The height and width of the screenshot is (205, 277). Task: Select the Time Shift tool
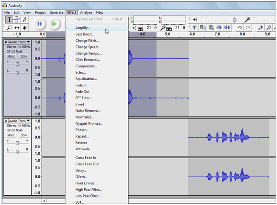coord(17,27)
